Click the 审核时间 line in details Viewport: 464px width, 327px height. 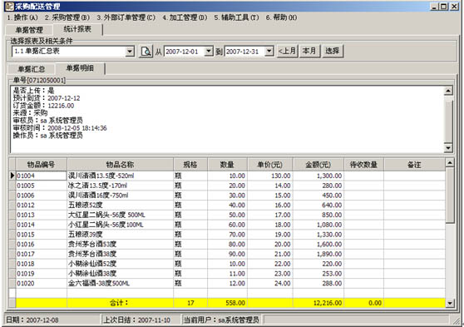tap(60, 128)
